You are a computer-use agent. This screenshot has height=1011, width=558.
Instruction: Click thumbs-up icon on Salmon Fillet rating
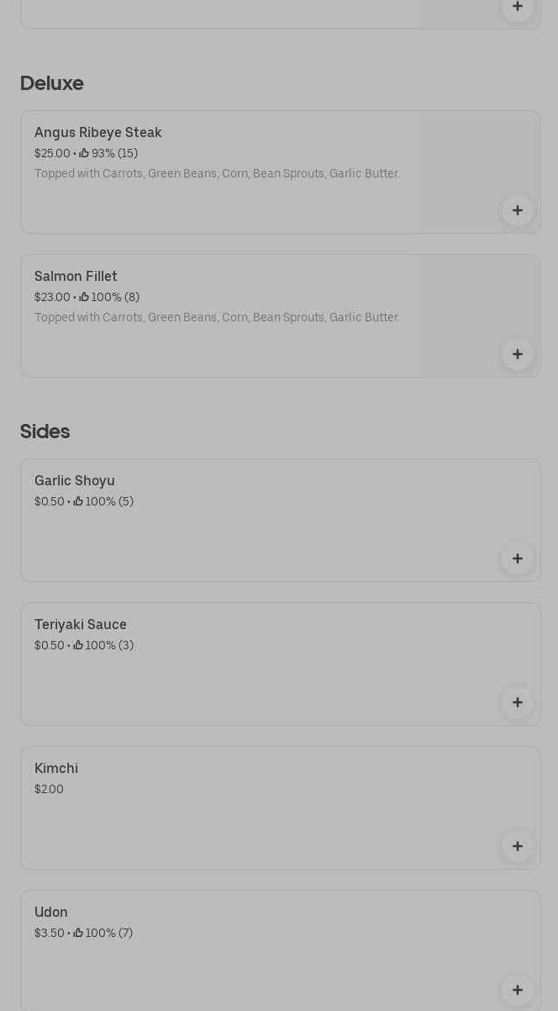click(x=84, y=297)
